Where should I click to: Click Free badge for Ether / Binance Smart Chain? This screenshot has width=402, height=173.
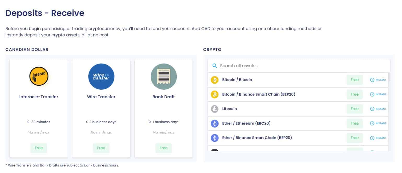354,138
